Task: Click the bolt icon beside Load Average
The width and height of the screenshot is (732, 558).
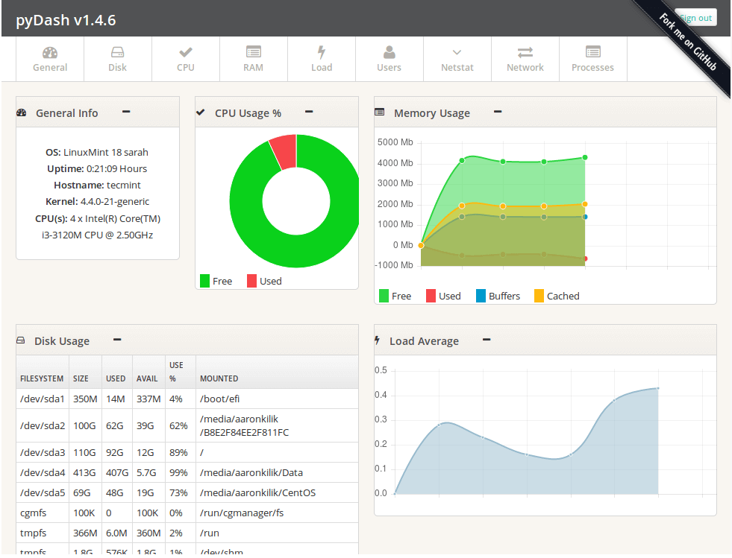Action: (378, 340)
